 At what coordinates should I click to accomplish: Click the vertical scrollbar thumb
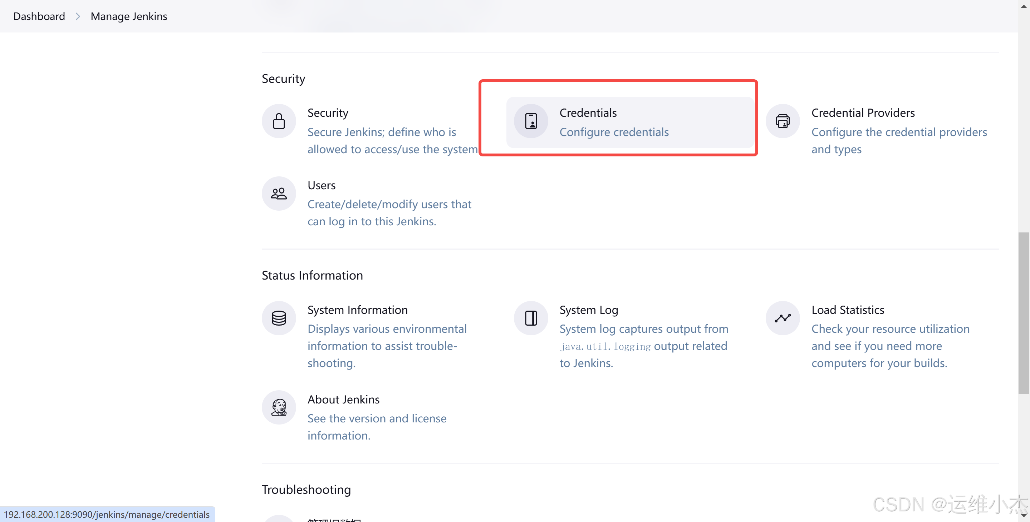pyautogui.click(x=1024, y=313)
